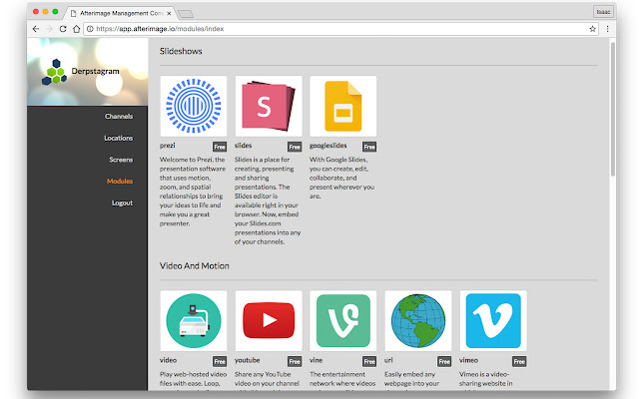Select Modules in the sidebar

pyautogui.click(x=120, y=182)
